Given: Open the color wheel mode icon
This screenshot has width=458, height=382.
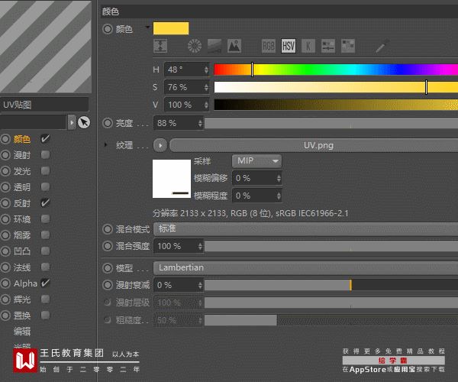Looking at the screenshot, I should (x=194, y=46).
